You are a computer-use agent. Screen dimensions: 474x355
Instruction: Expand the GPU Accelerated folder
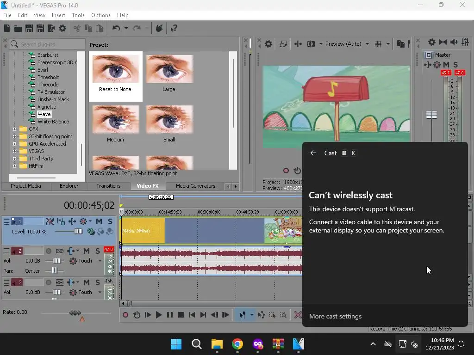[14, 144]
